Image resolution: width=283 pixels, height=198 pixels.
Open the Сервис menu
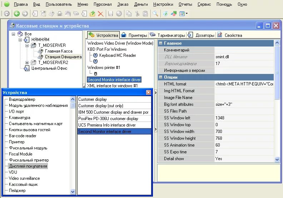(204, 4)
